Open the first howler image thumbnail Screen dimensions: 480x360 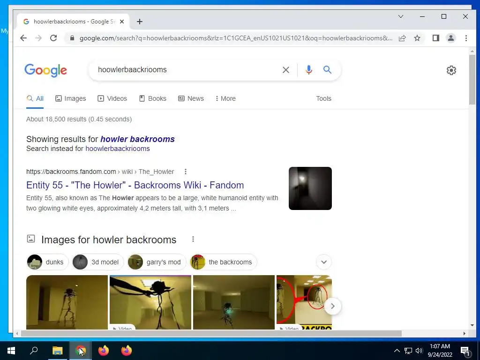click(67, 302)
